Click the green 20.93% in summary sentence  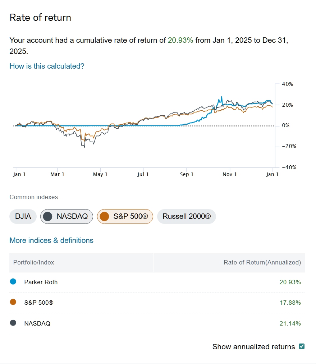(x=180, y=40)
